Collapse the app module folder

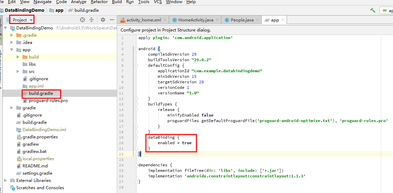12,50
